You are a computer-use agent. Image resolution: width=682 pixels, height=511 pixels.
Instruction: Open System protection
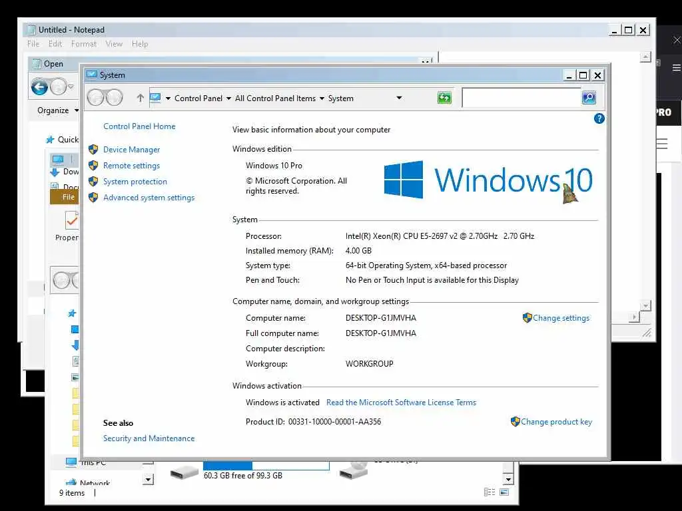click(x=135, y=182)
